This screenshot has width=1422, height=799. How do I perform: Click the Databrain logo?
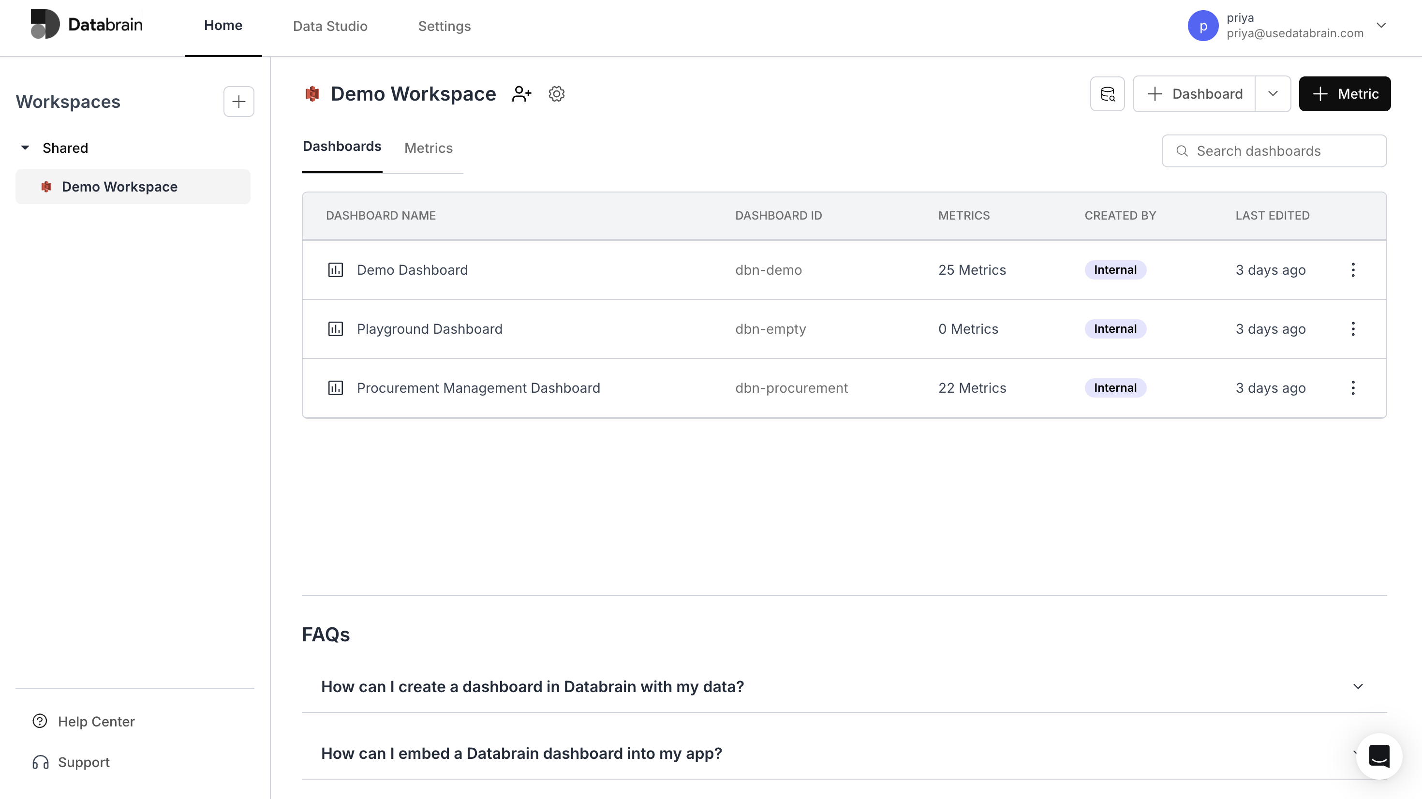coord(86,24)
